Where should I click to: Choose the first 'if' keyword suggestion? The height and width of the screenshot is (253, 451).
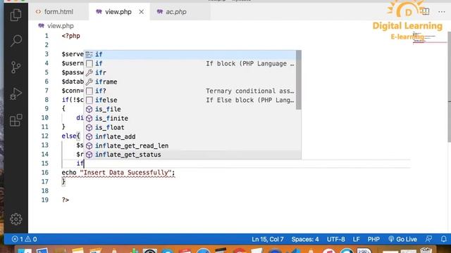coord(190,54)
